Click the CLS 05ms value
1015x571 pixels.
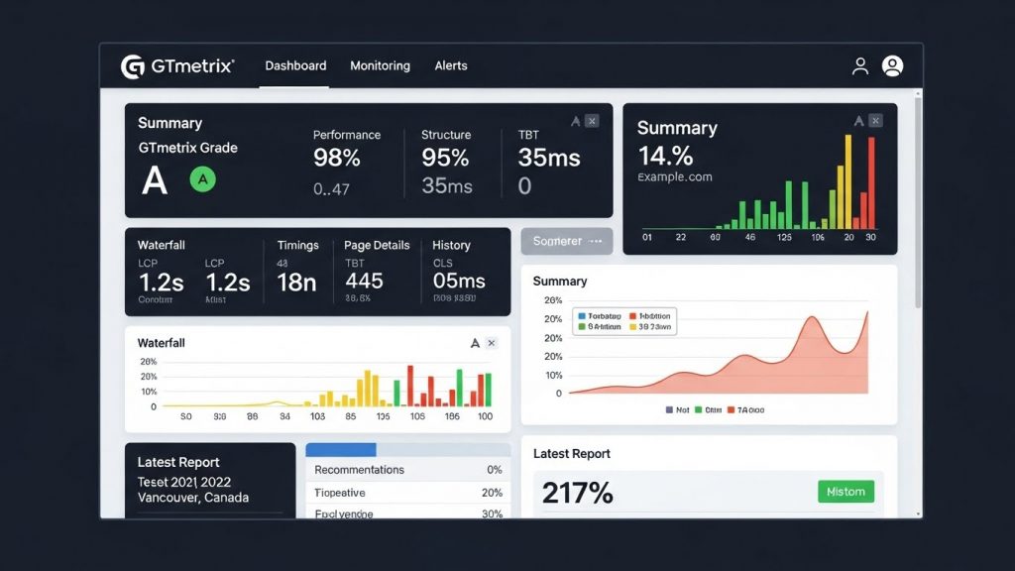coord(459,281)
